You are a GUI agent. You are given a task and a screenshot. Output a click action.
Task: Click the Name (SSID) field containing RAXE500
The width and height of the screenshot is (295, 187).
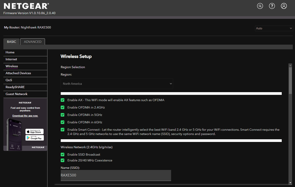[116, 175]
